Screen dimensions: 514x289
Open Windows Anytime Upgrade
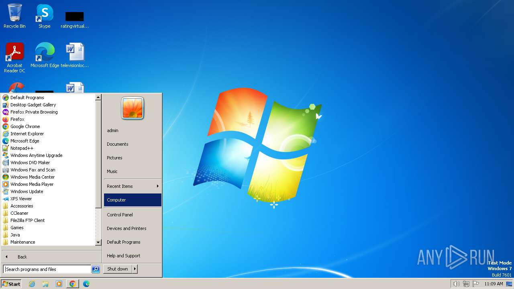tap(37, 155)
